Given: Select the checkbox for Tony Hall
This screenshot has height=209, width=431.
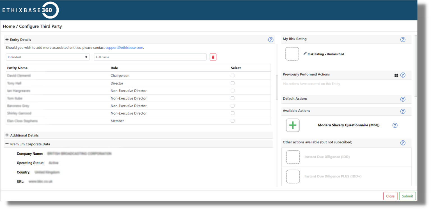Looking at the screenshot, I should [232, 83].
